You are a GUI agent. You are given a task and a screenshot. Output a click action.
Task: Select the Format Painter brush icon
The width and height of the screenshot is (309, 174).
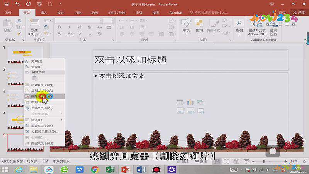click(x=19, y=34)
